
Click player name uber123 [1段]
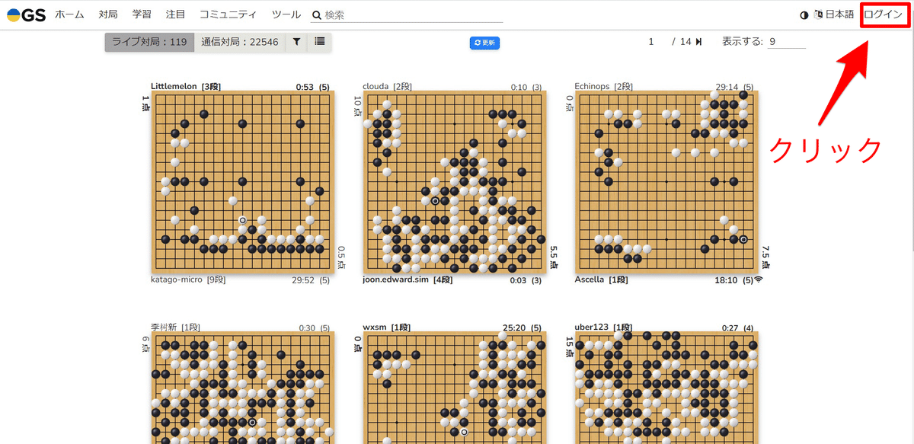click(x=603, y=327)
